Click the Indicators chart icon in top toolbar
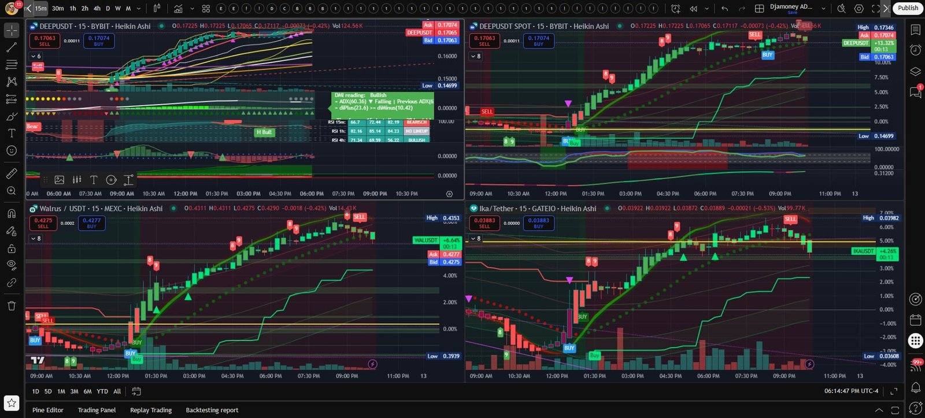This screenshot has height=418, width=925. click(x=179, y=9)
